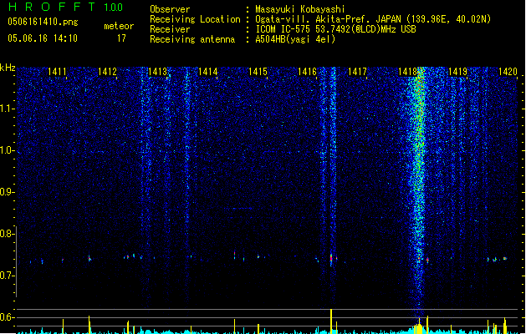Click the 1412 time axis marker
Screen dimensions: 526x334
point(107,72)
